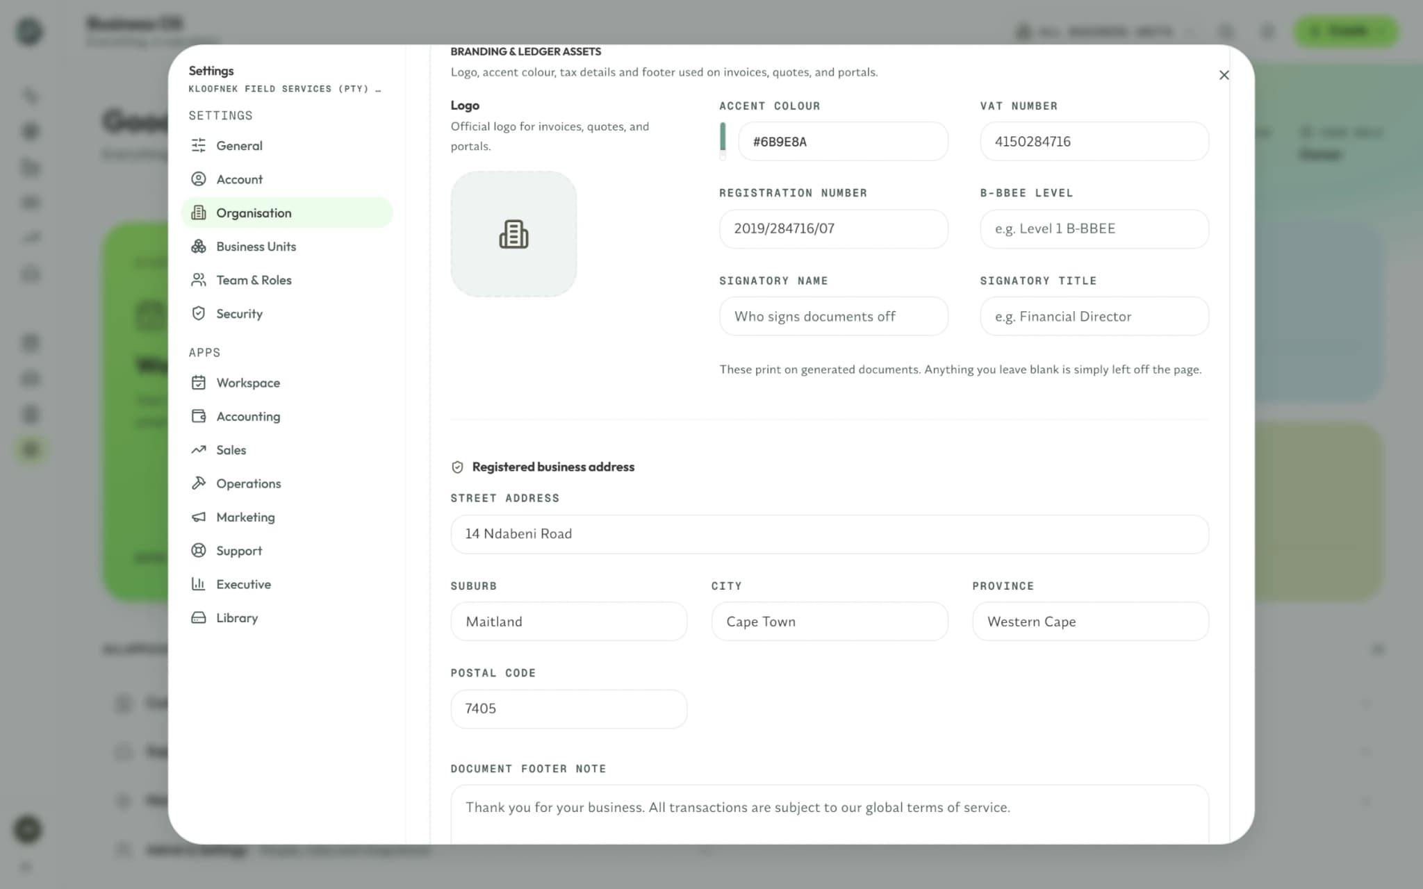Upload logo via the building placeholder
1423x889 pixels.
(513, 234)
